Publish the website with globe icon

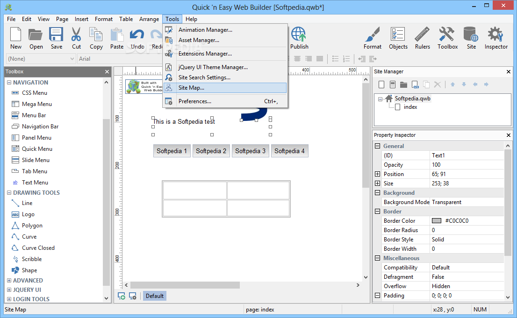299,38
